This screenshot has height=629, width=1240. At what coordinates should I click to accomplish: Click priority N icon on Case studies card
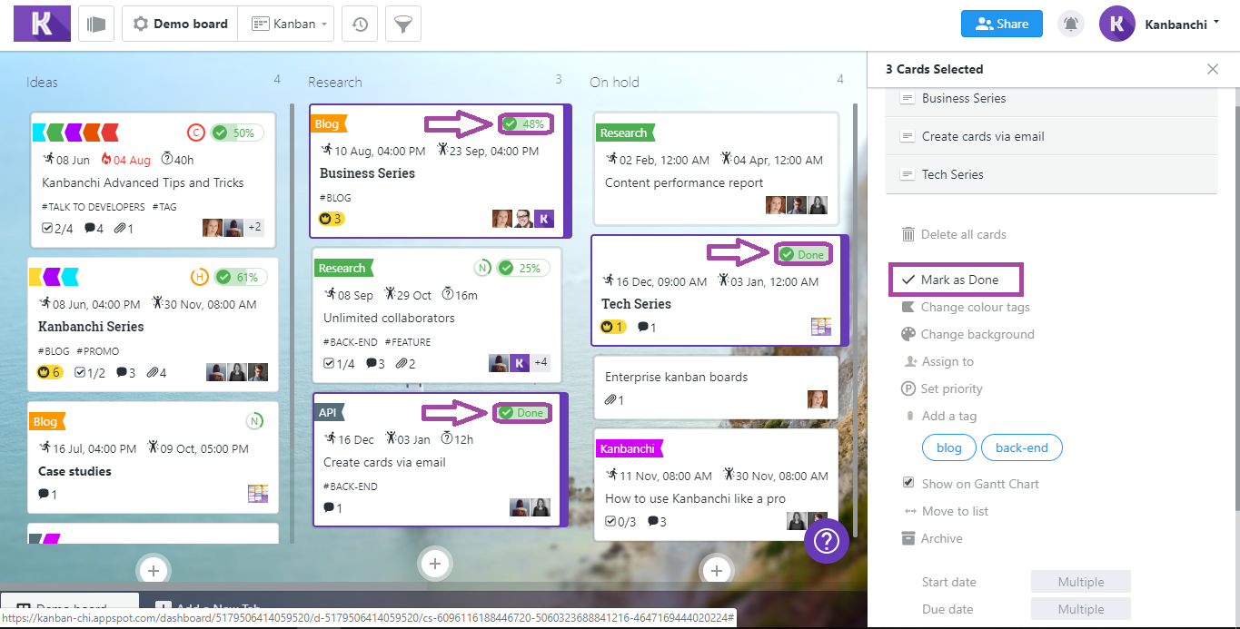pos(255,421)
